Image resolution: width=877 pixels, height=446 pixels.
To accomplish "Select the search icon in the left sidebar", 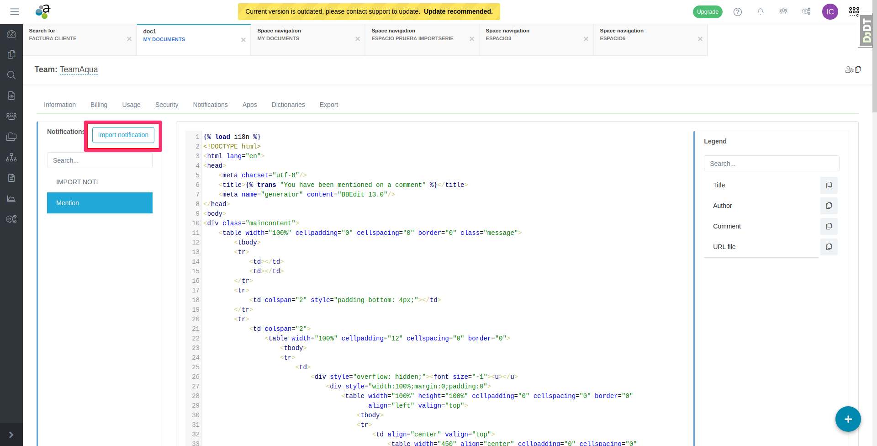I will (x=11, y=75).
